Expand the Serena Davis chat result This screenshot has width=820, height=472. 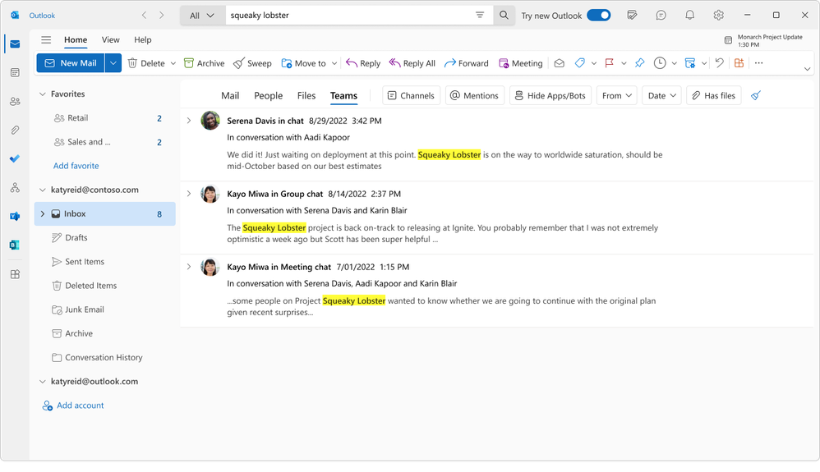pyautogui.click(x=189, y=121)
